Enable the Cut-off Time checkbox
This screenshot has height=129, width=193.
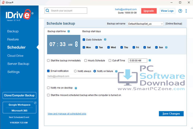(x=110, y=60)
